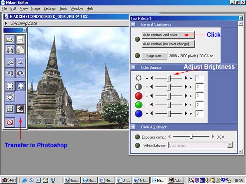The width and height of the screenshot is (246, 184).
Task: Click the blue channel slider handle
Action: (x=169, y=114)
